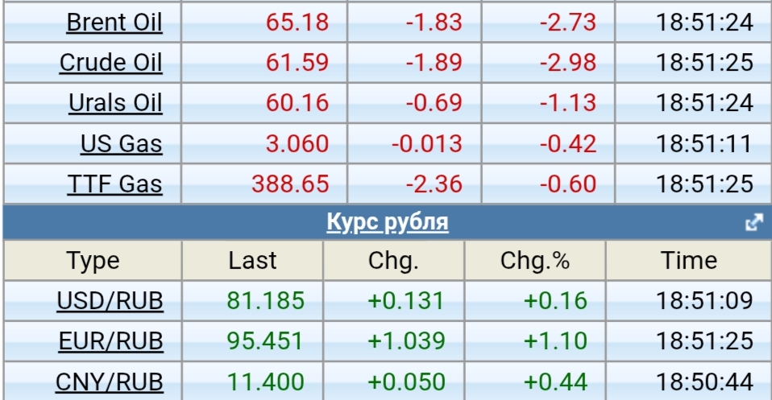Click the USD/RUB last value 81.185
The image size is (772, 400).
point(266,301)
